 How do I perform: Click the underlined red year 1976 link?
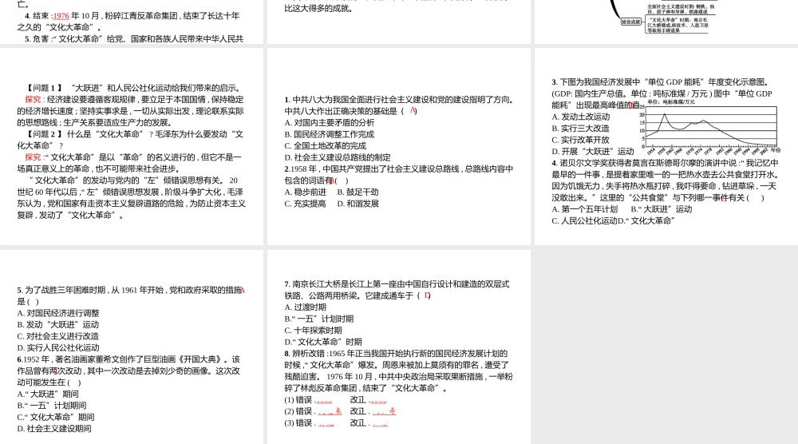pyautogui.click(x=61, y=16)
